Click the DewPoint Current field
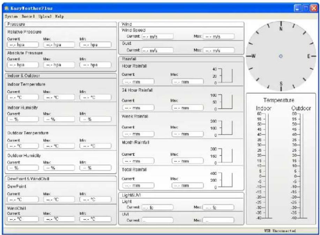Image resolution: width=320 pixels, height=235 pixels. click(x=23, y=200)
